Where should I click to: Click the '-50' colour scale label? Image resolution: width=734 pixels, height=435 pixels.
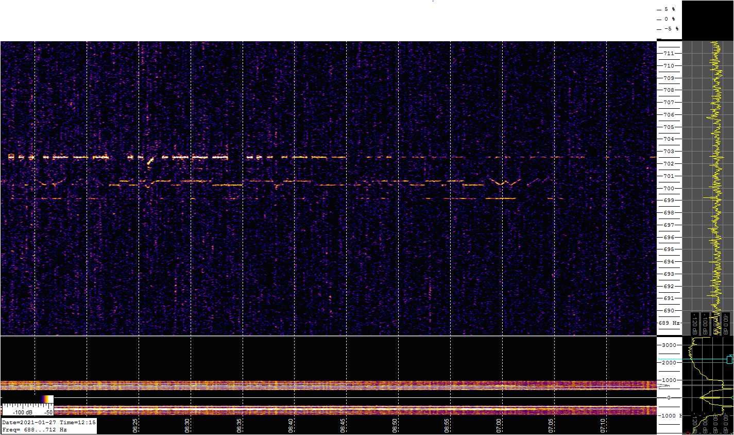click(x=48, y=412)
